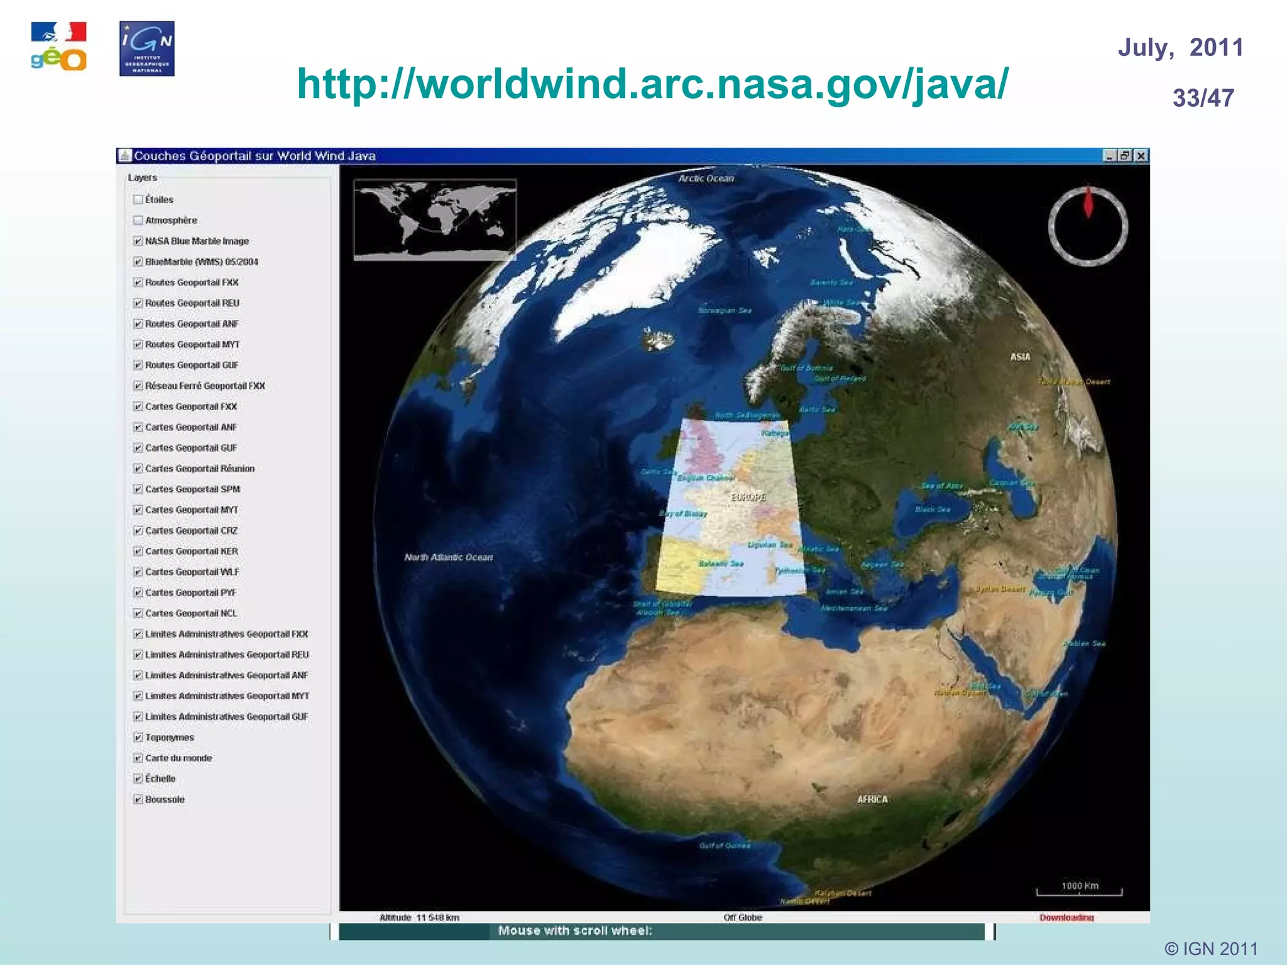Screen dimensions: 1287x965
Task: Toggle Limites Administratives Geoportail MYT checkbox
Action: 138,696
